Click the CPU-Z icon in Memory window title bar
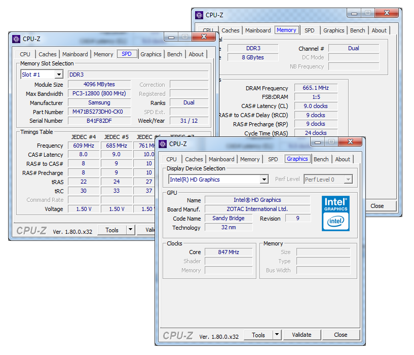This screenshot has width=414, height=355. pyautogui.click(x=199, y=15)
